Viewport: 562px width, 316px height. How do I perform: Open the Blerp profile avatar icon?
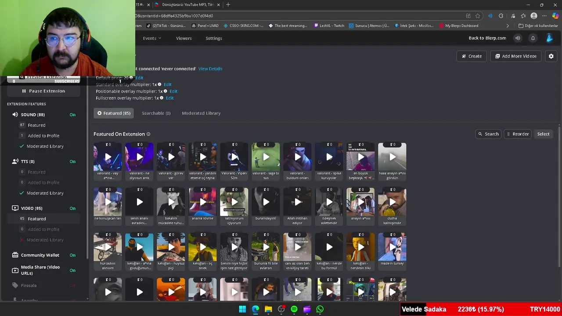pyautogui.click(x=549, y=38)
